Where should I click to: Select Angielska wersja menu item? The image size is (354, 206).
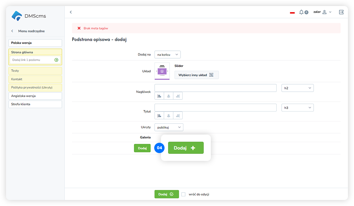click(x=35, y=96)
